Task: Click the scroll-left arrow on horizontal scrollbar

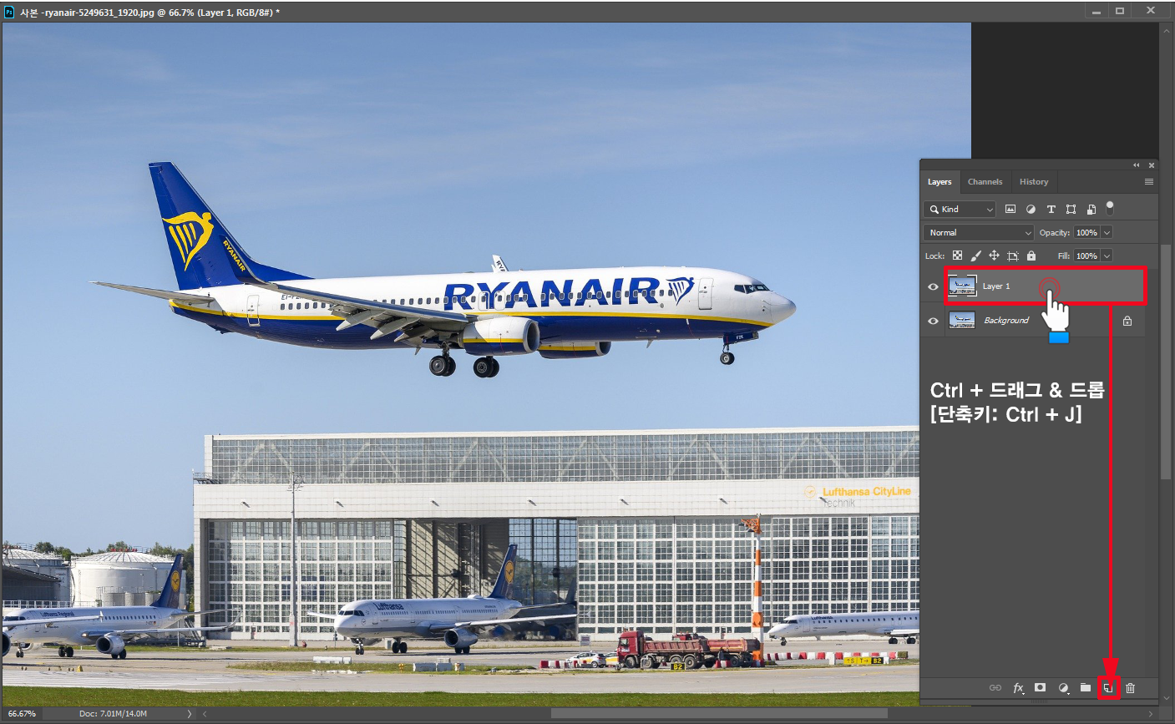Action: click(205, 714)
